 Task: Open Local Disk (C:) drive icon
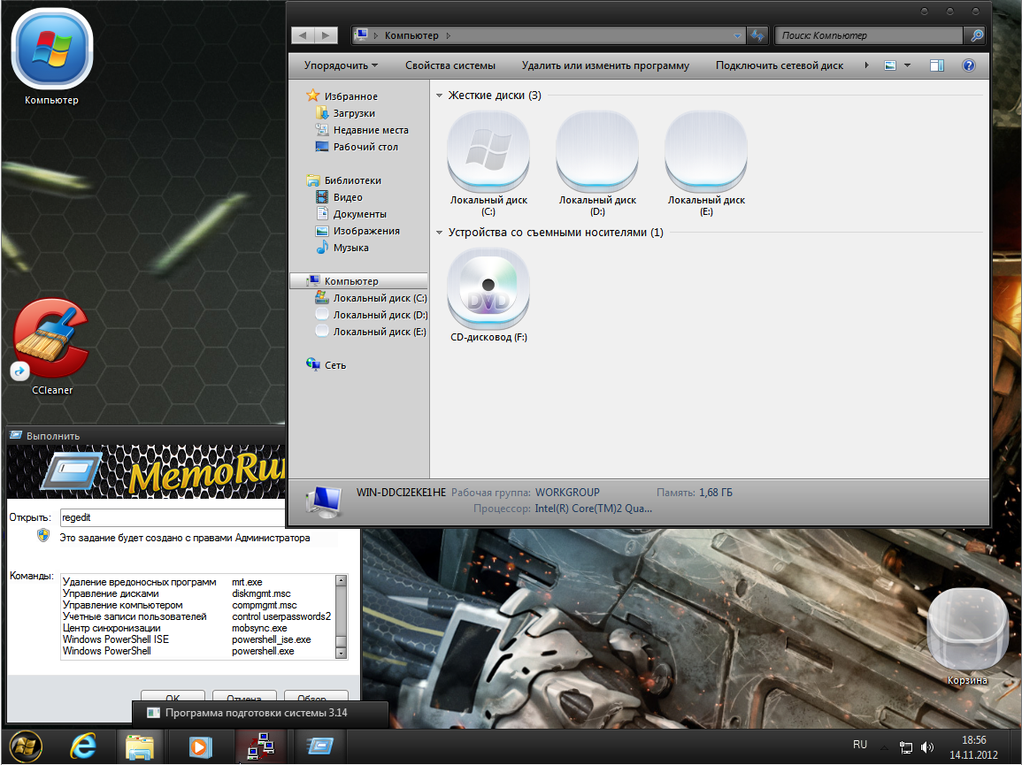click(488, 150)
